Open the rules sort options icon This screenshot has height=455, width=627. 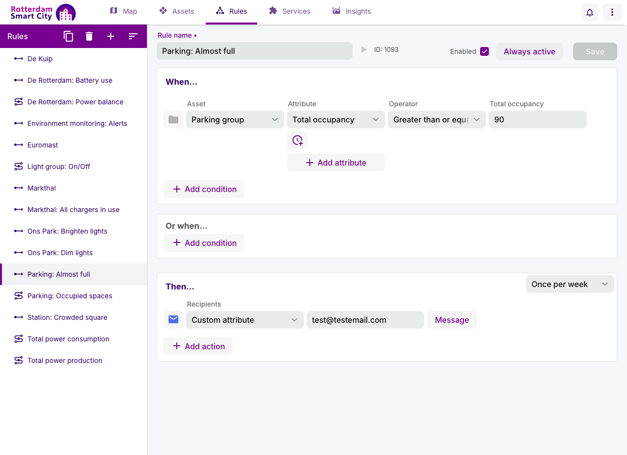coord(133,36)
